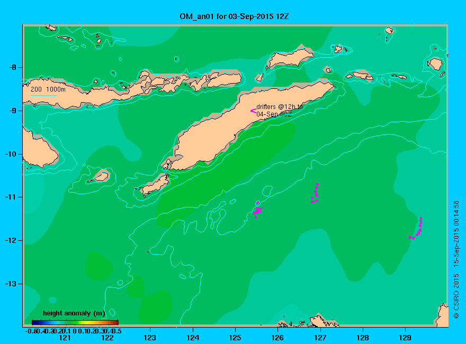Click the cyan contour sample line under the 200 1000m label

[43, 95]
